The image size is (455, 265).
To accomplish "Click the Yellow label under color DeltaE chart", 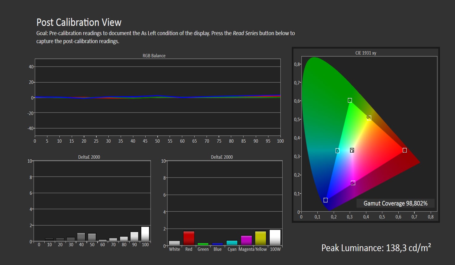I will [x=261, y=249].
